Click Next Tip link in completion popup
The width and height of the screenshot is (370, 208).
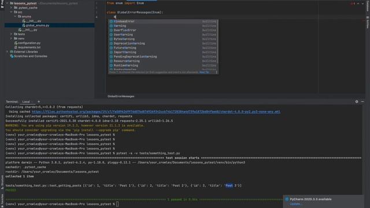(x=204, y=72)
